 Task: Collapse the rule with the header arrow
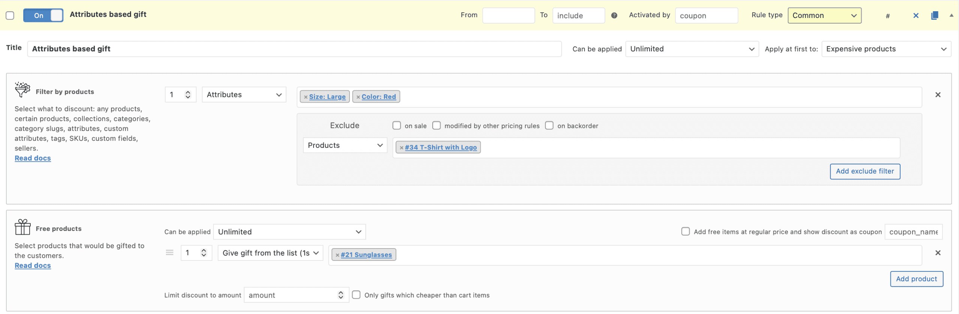coord(952,15)
